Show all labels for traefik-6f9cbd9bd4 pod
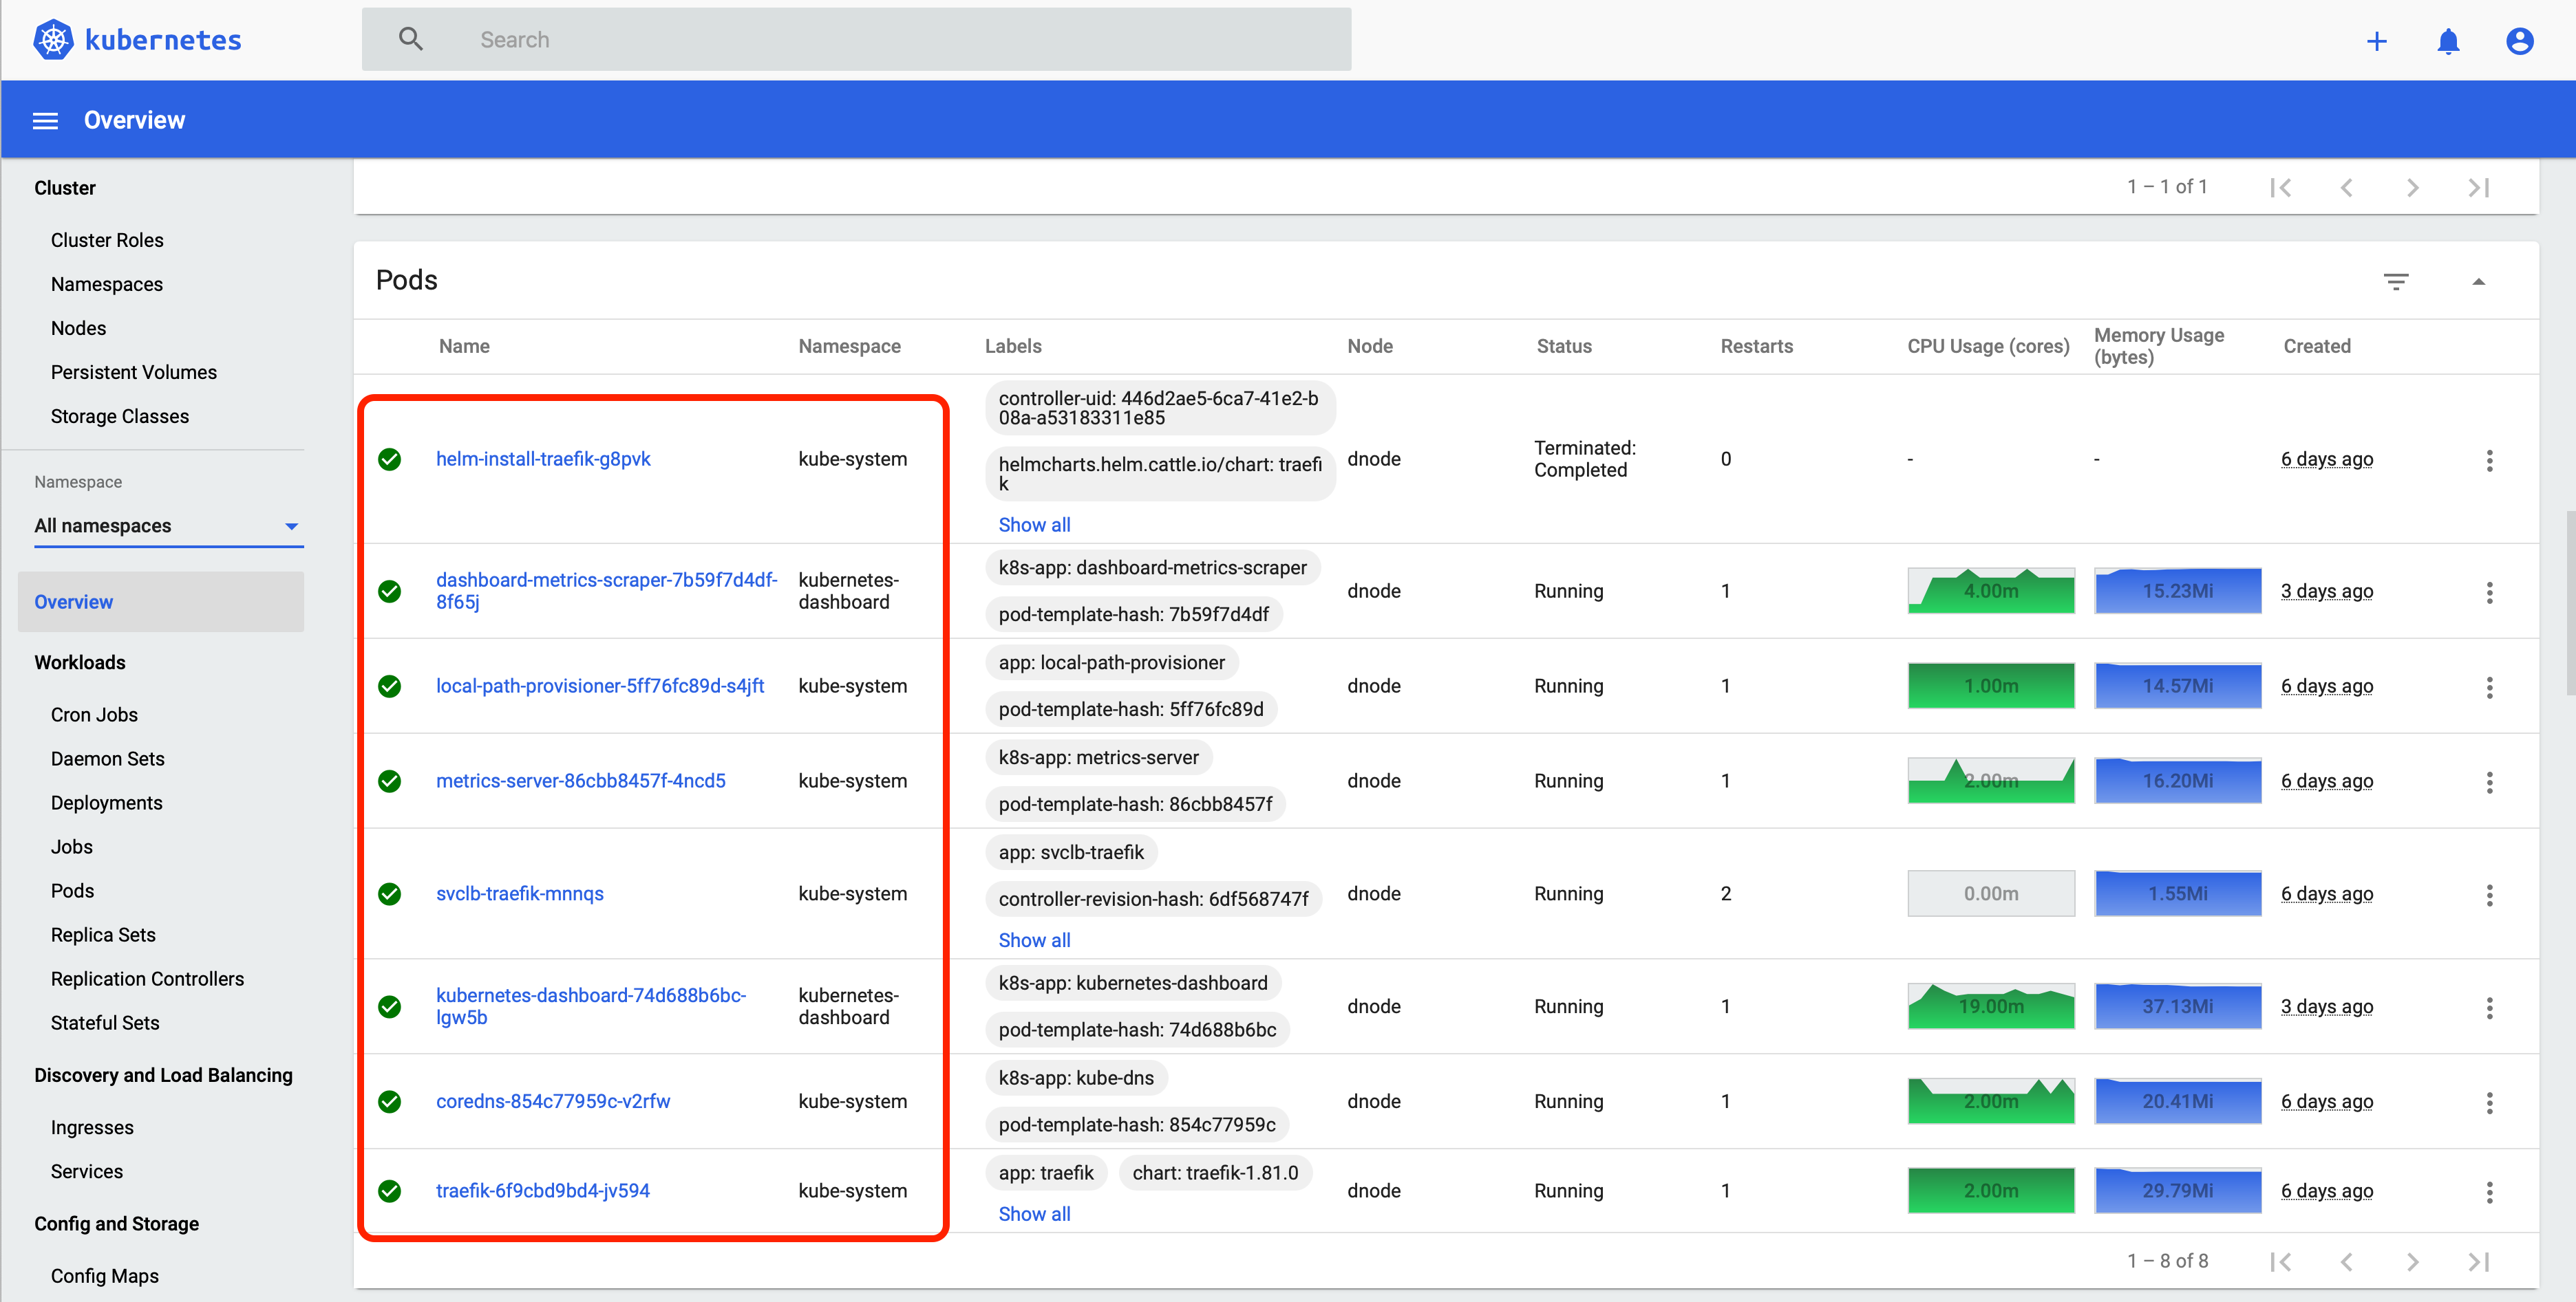 1034,1214
